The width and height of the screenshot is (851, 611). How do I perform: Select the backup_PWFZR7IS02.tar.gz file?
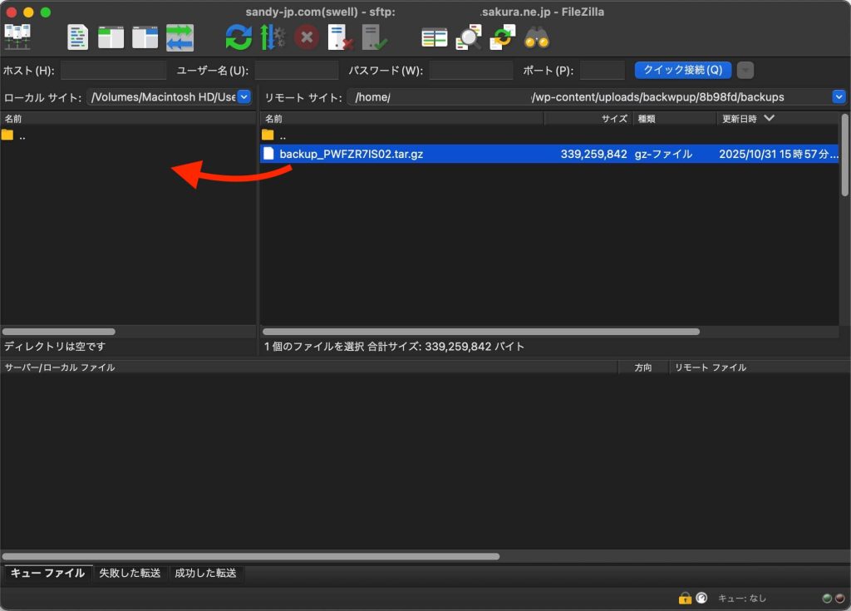352,154
